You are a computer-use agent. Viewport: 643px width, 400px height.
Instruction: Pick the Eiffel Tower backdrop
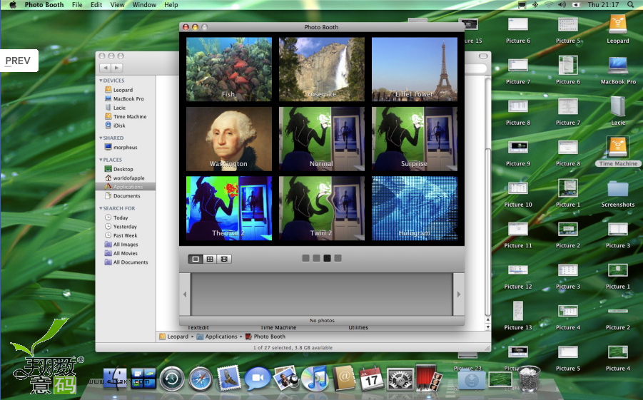coord(415,69)
